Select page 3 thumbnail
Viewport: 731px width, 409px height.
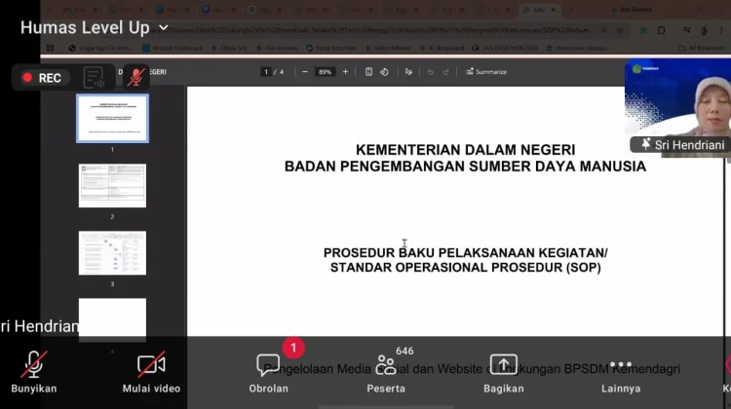[112, 253]
